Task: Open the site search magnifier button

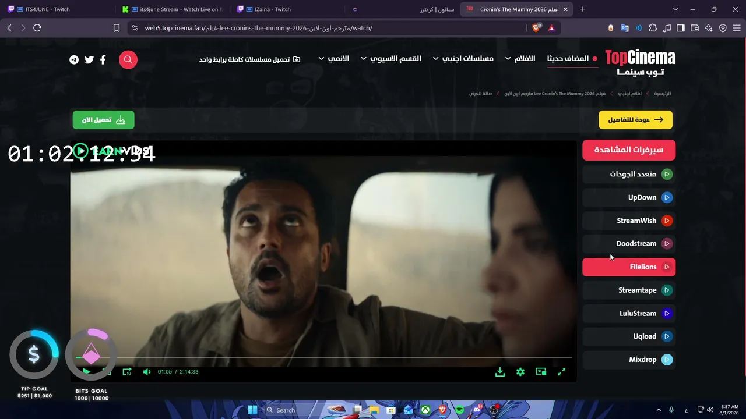Action: 128,59
